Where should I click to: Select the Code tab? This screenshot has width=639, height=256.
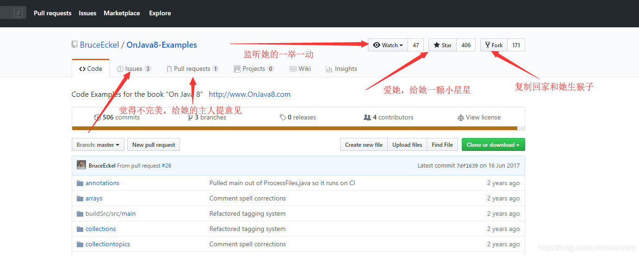point(91,69)
